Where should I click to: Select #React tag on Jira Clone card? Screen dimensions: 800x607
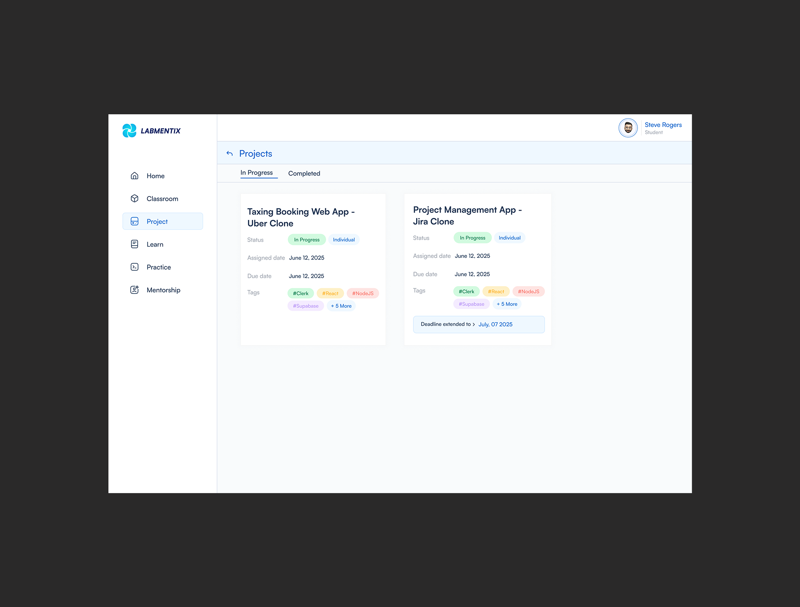[x=496, y=292]
